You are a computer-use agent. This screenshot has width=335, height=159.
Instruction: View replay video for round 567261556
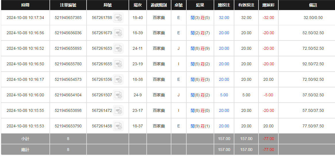[118, 80]
